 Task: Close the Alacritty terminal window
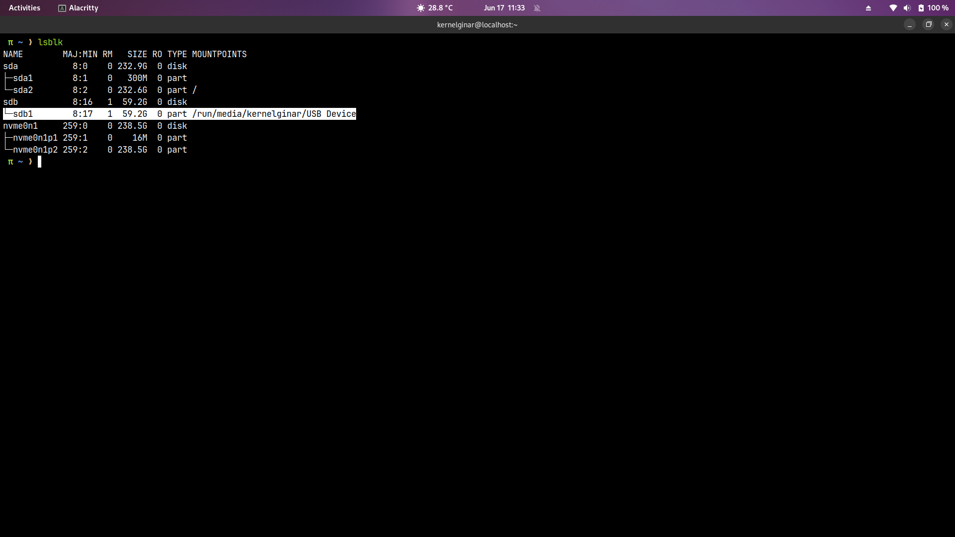(x=947, y=24)
